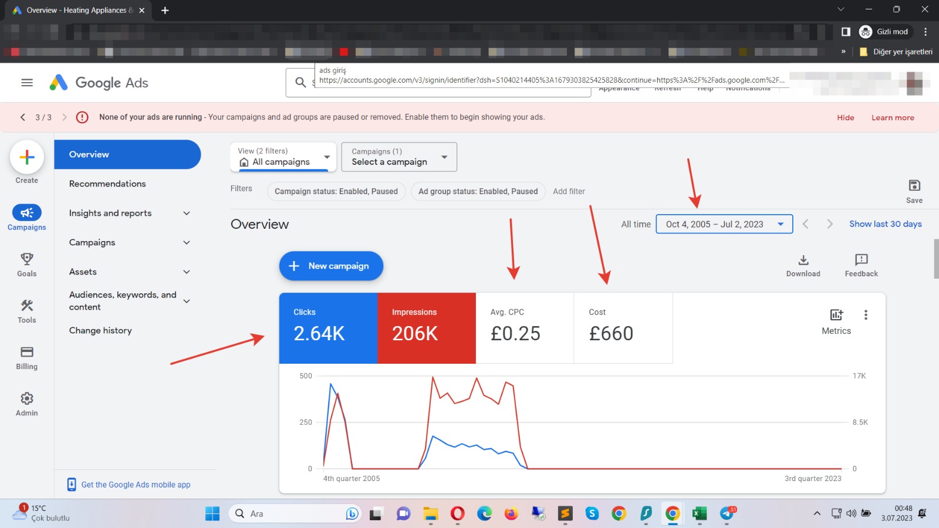
Task: Open Telegram from the taskbar
Action: (727, 514)
